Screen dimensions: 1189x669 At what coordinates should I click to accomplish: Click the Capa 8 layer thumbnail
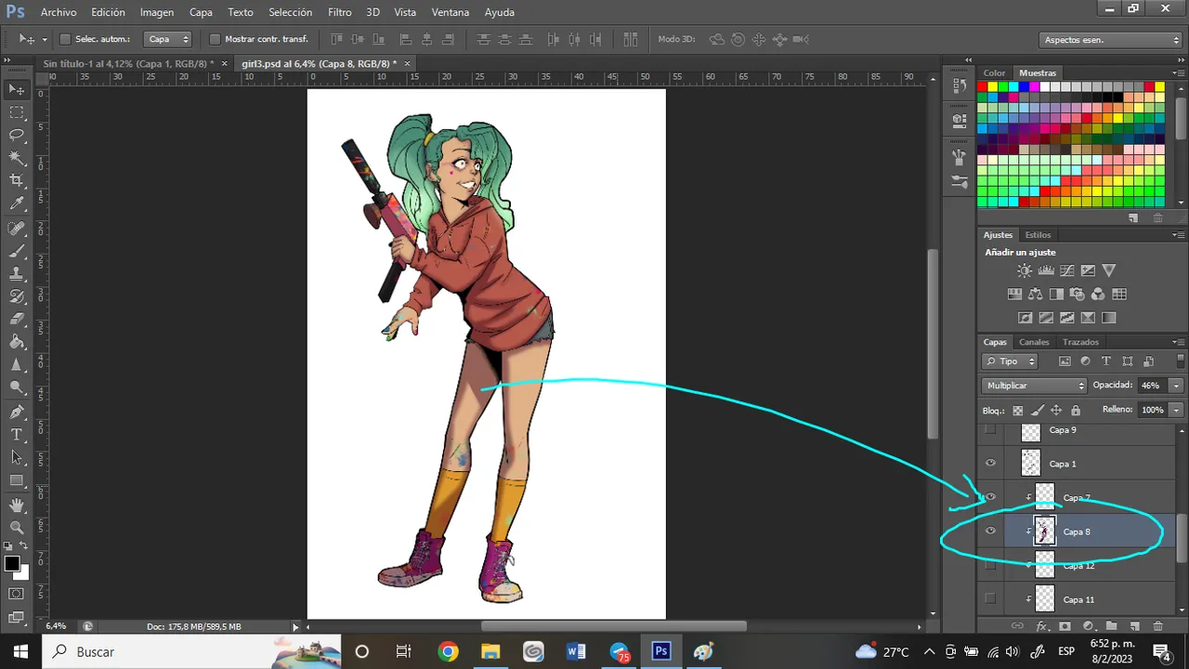click(x=1045, y=531)
